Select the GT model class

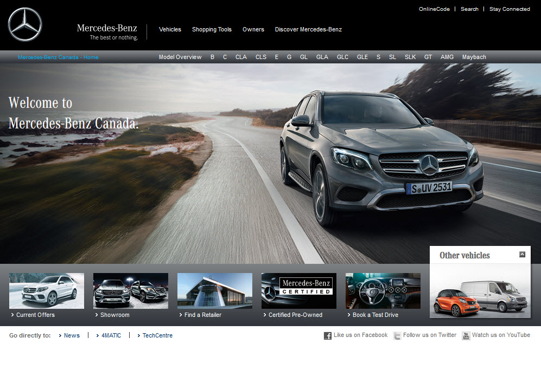428,57
